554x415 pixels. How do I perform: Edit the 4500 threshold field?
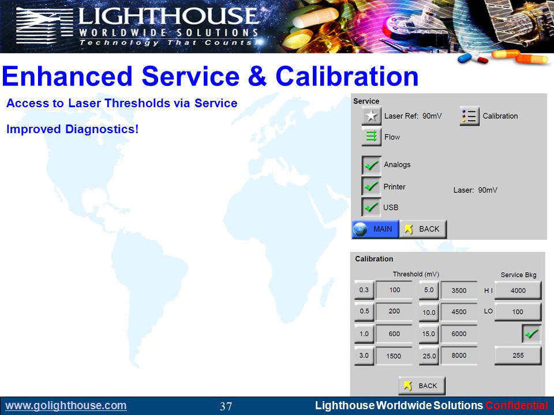point(459,312)
